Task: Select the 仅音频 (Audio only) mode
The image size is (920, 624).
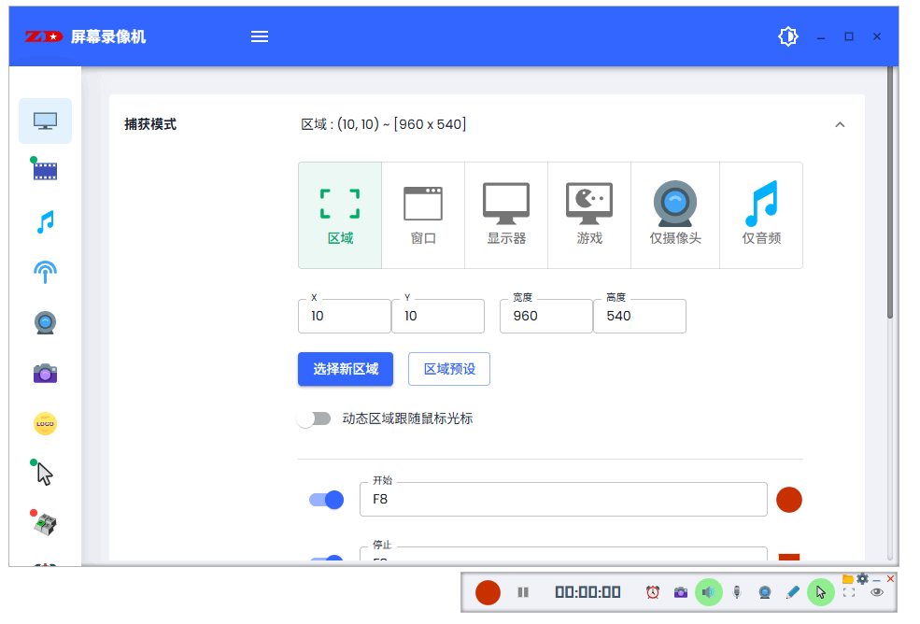Action: click(x=760, y=214)
